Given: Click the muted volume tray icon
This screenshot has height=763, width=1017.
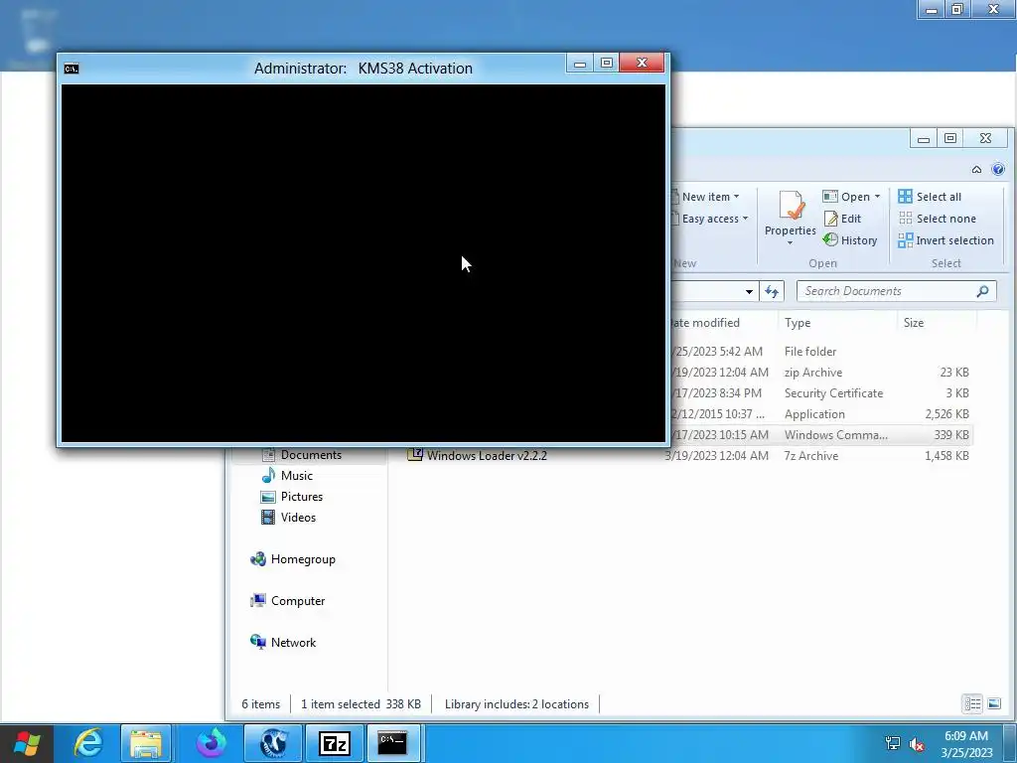Looking at the screenshot, I should pos(917,744).
